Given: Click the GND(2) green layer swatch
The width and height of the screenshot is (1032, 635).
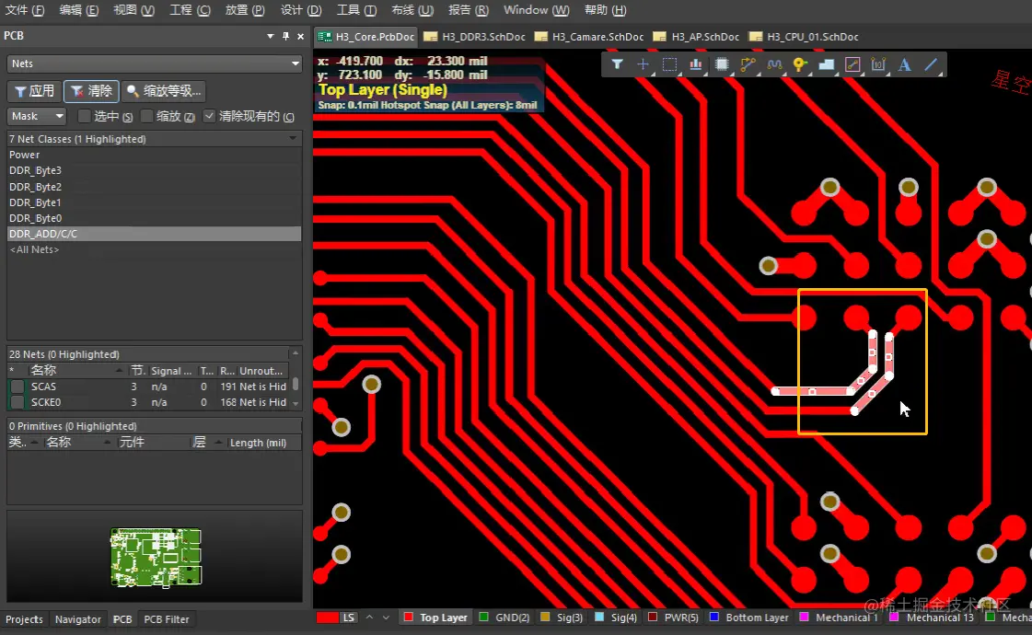Looking at the screenshot, I should point(483,618).
